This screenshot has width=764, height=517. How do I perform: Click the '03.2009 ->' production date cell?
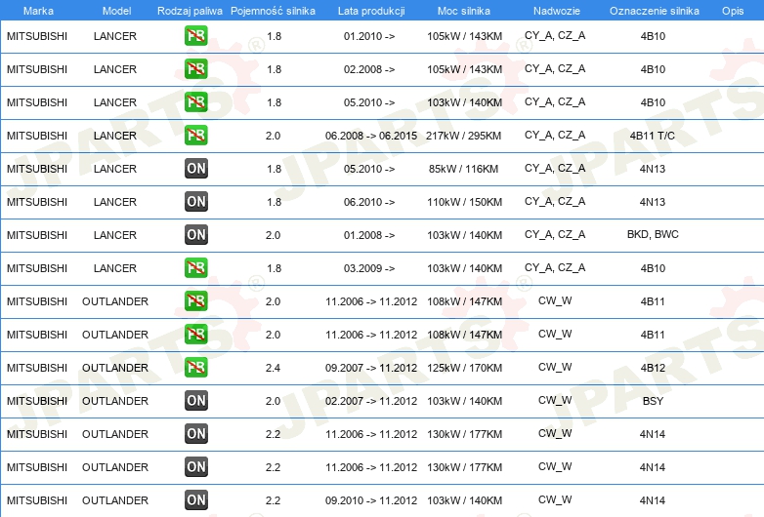(369, 268)
